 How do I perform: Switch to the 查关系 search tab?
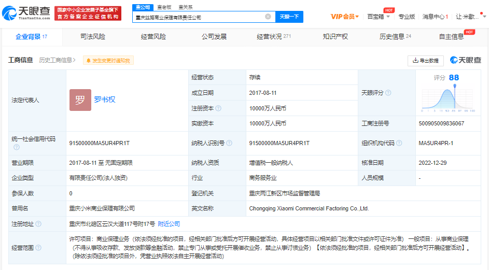point(186,7)
